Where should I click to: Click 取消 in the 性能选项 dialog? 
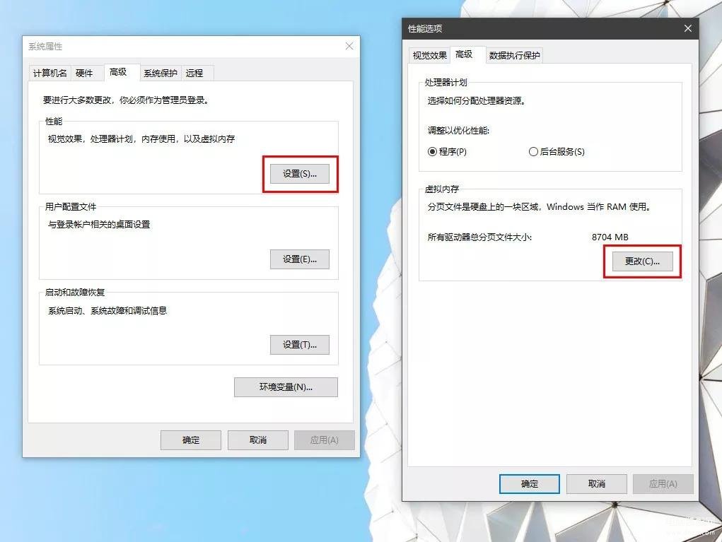click(x=597, y=484)
